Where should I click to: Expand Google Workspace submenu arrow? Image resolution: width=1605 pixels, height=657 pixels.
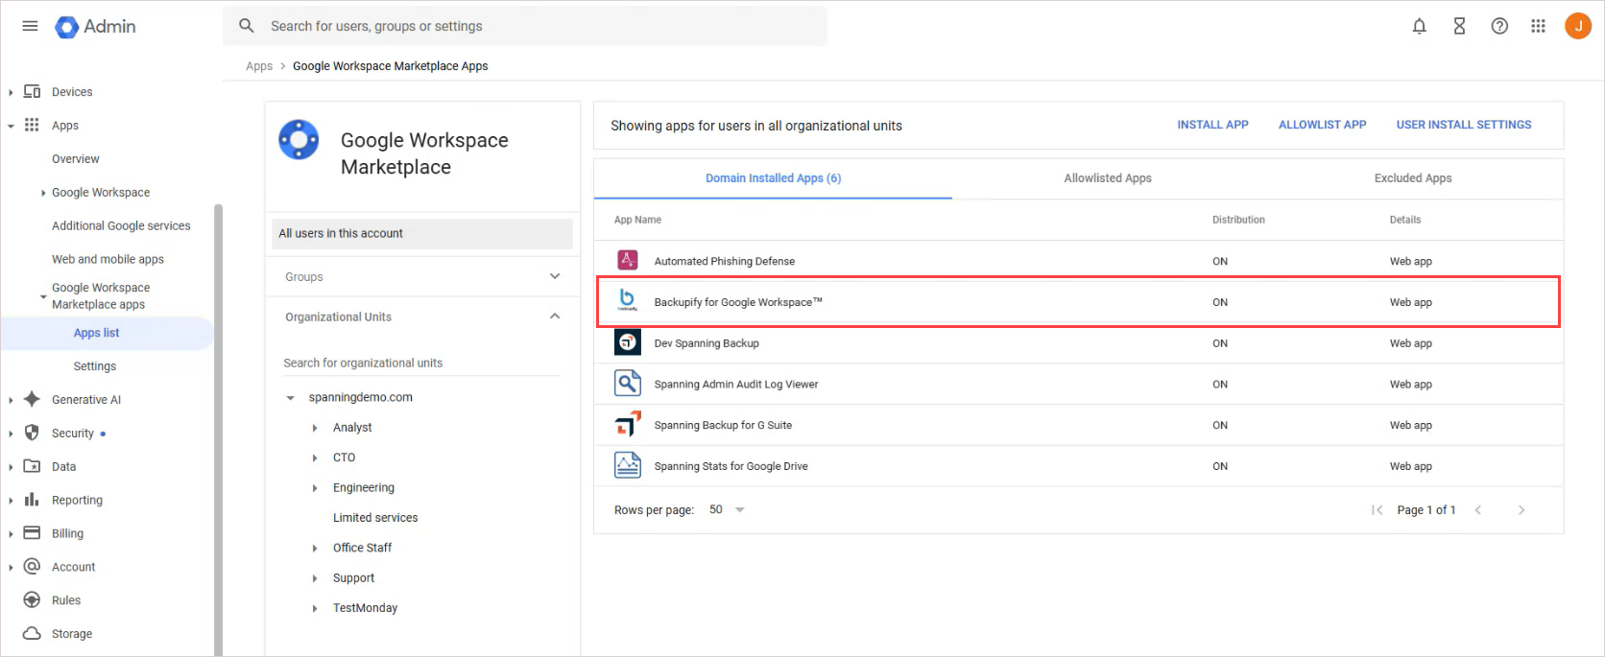pyautogui.click(x=43, y=193)
